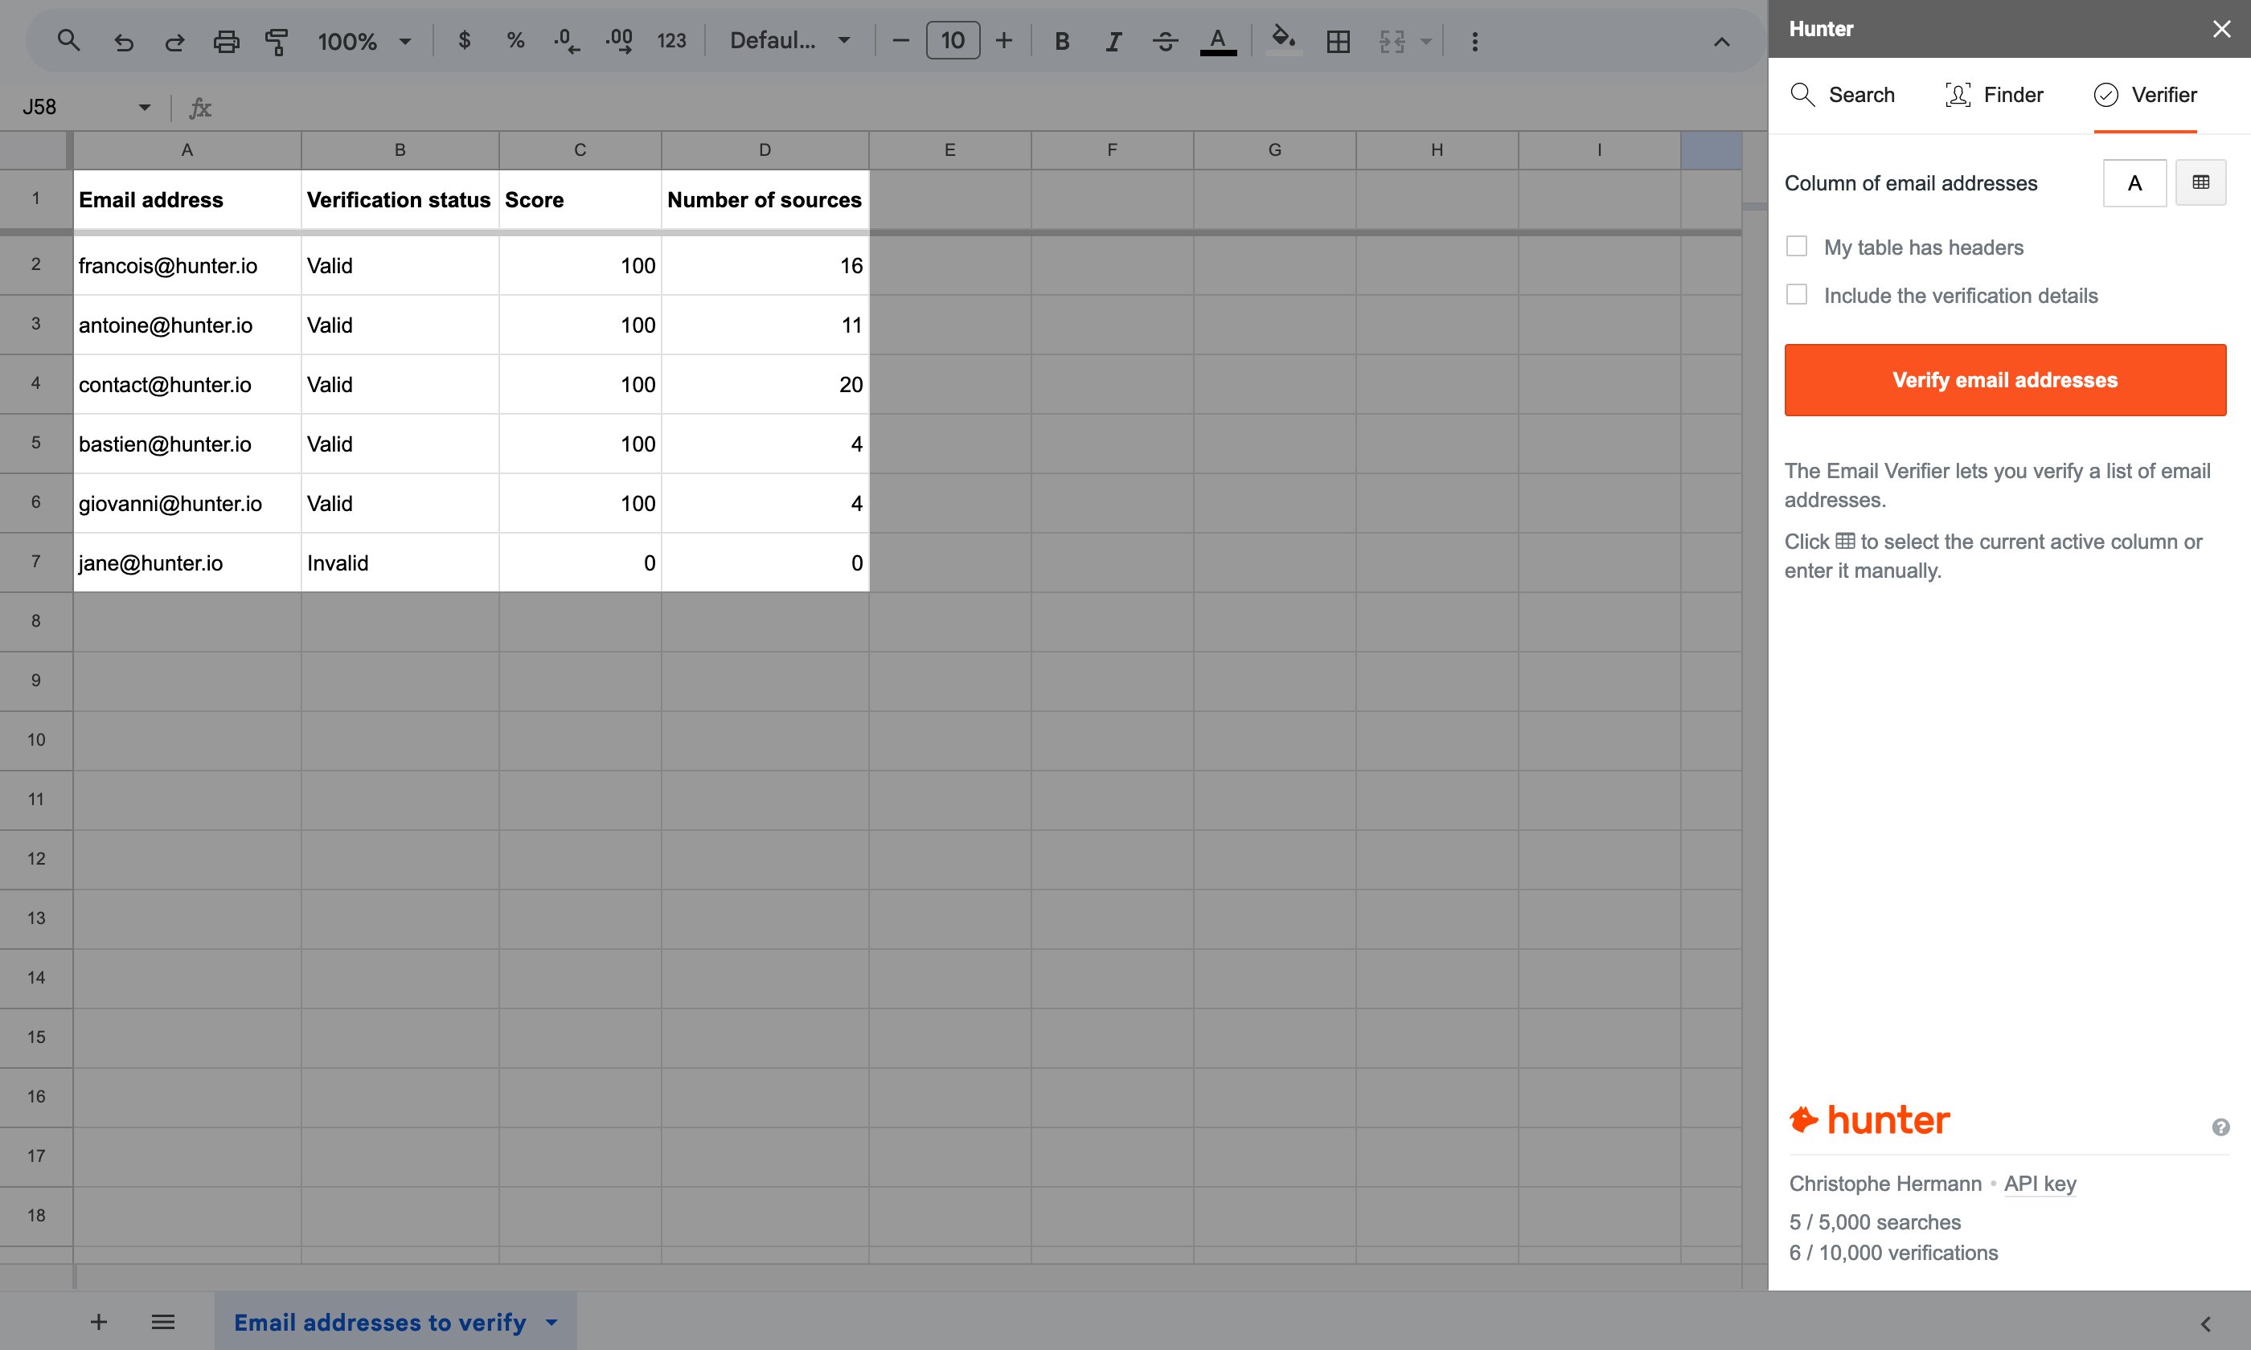
Task: Toggle strikethrough formatting
Action: (1165, 41)
